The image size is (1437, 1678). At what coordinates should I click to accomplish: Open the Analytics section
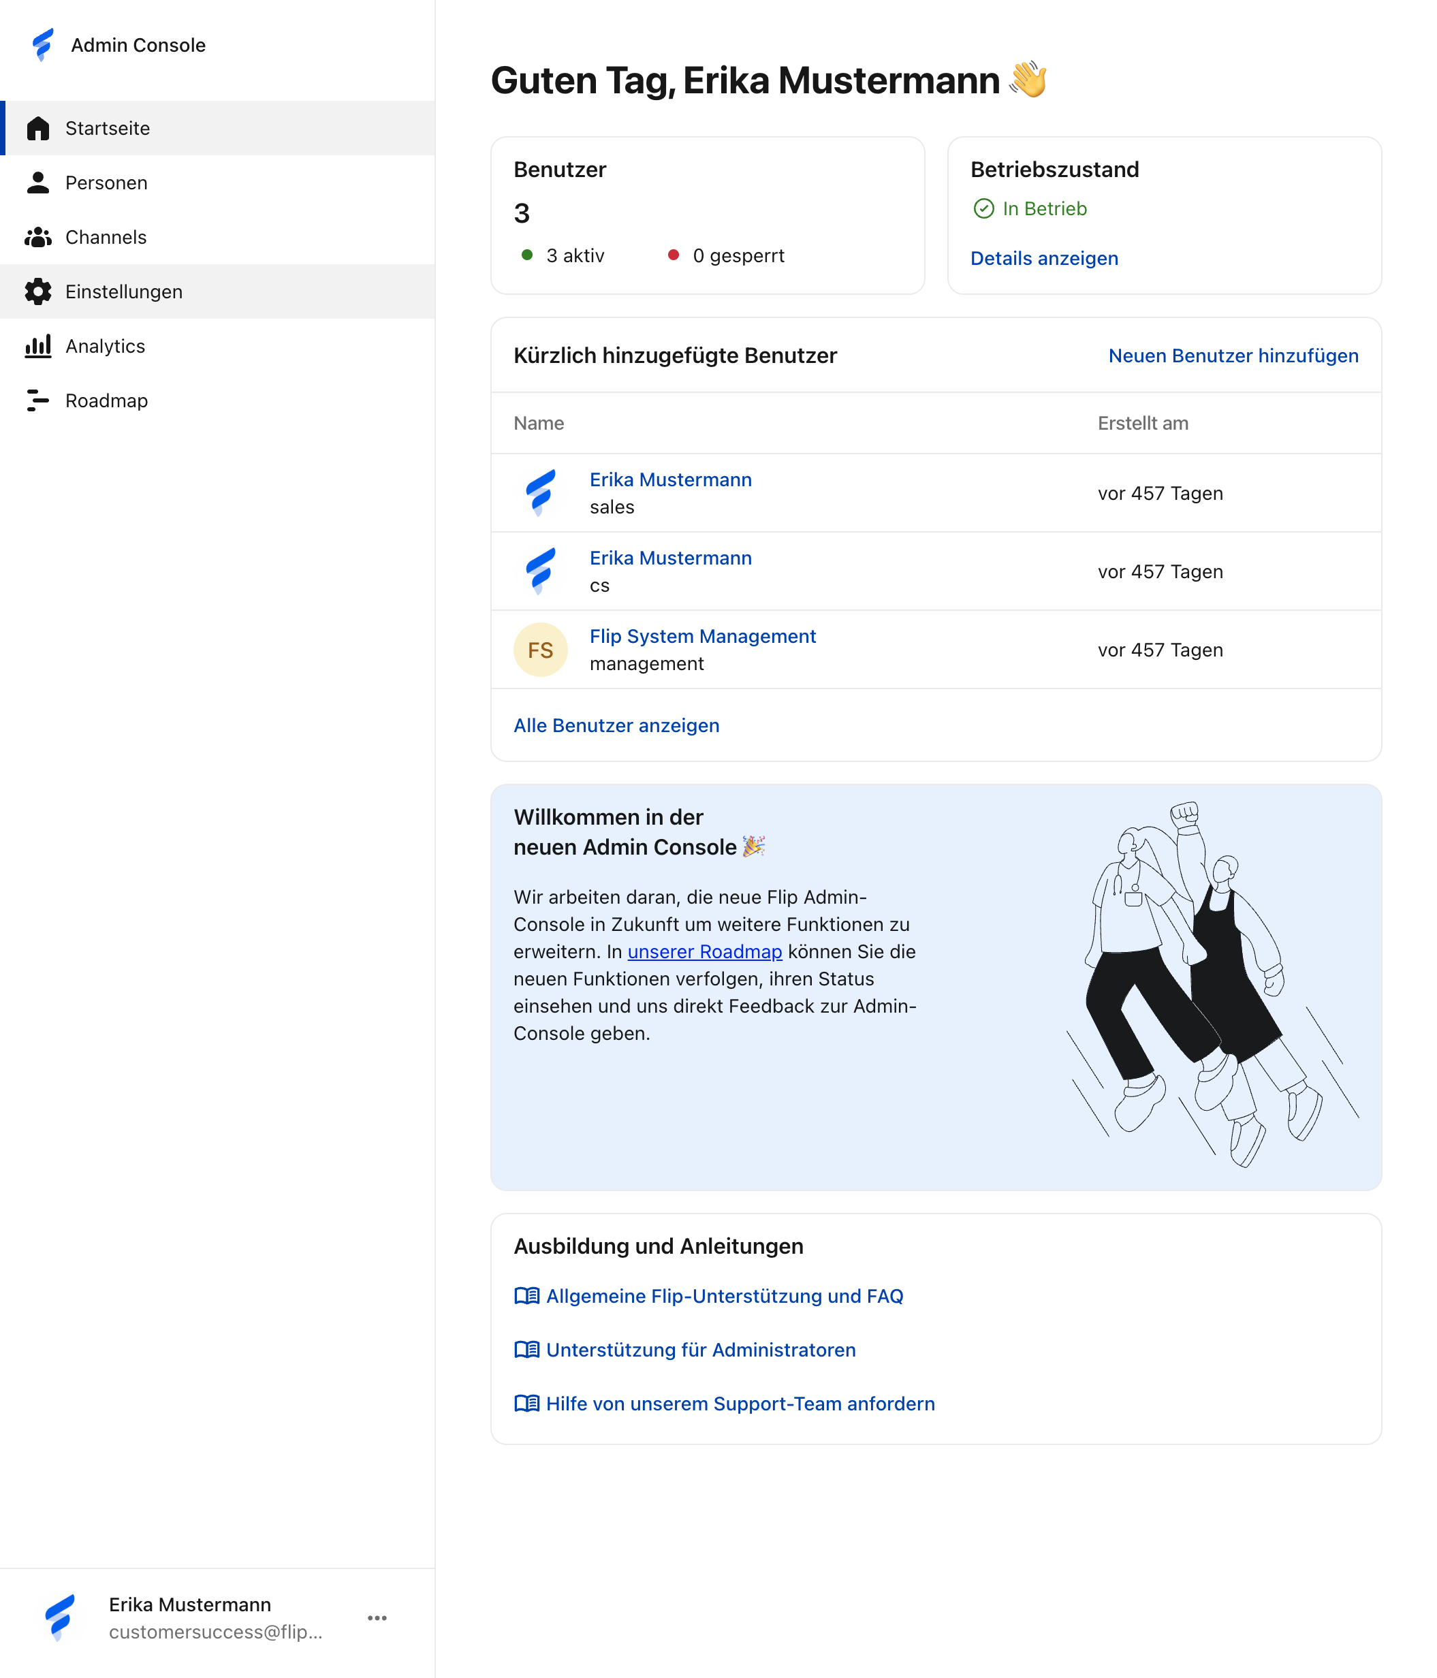point(217,346)
